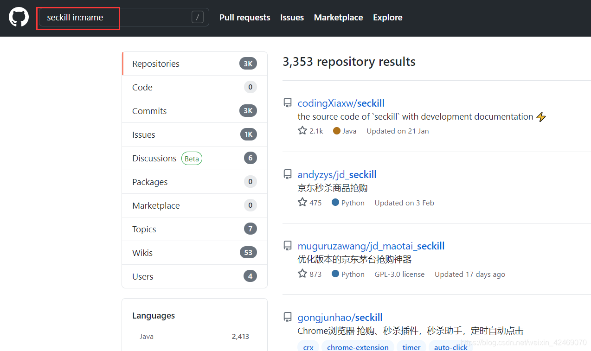Go to Marketplace in the header
The width and height of the screenshot is (591, 351).
tap(339, 18)
